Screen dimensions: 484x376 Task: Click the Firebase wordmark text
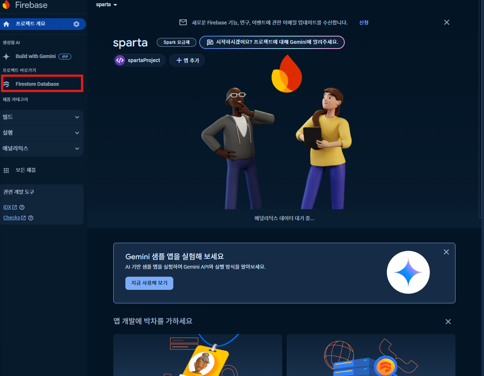31,5
